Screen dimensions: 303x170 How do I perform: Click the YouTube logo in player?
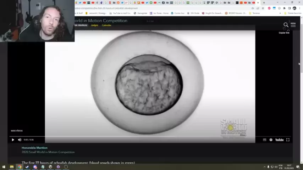pos(279,140)
